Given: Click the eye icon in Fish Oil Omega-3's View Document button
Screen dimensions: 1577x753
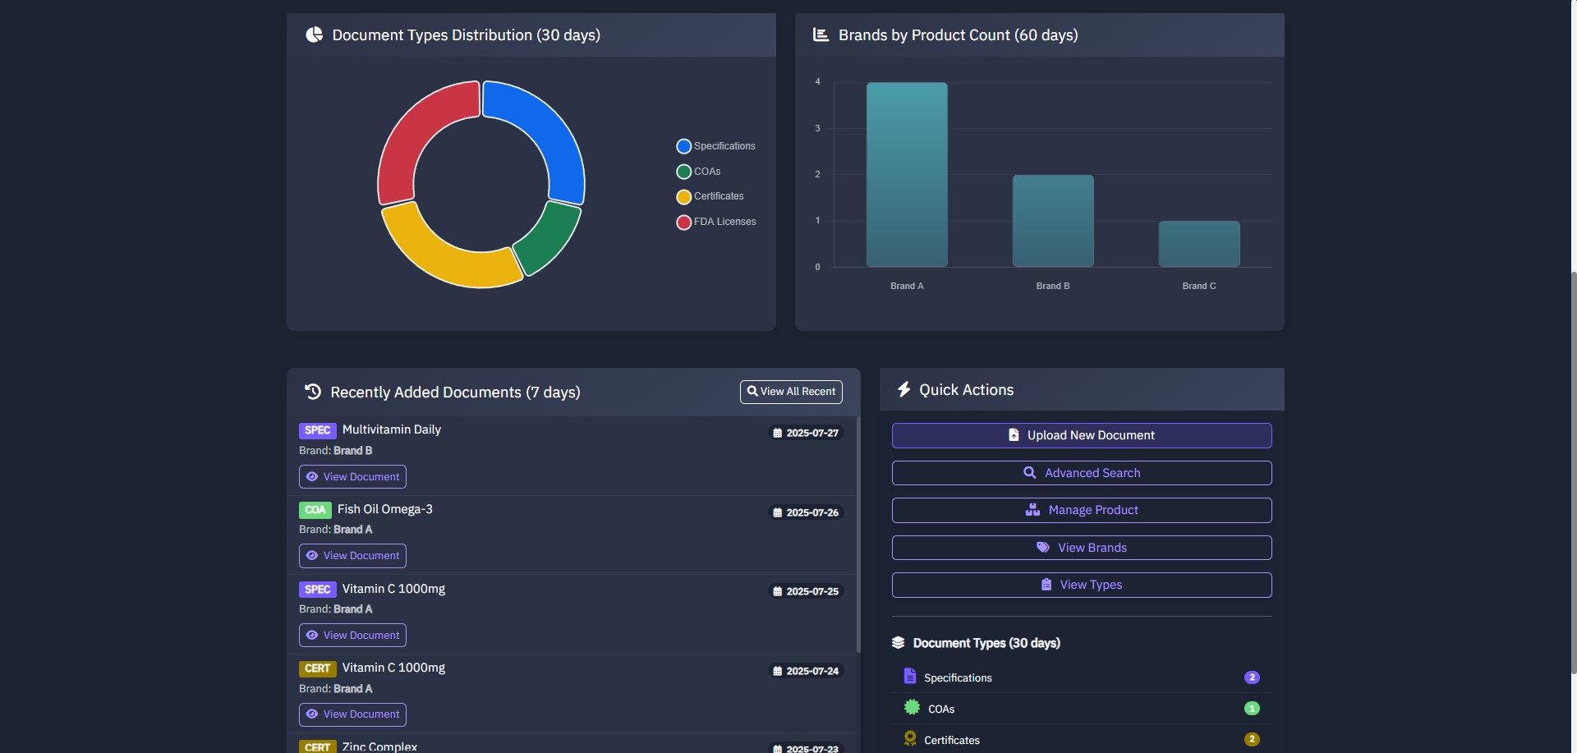Looking at the screenshot, I should coord(312,555).
